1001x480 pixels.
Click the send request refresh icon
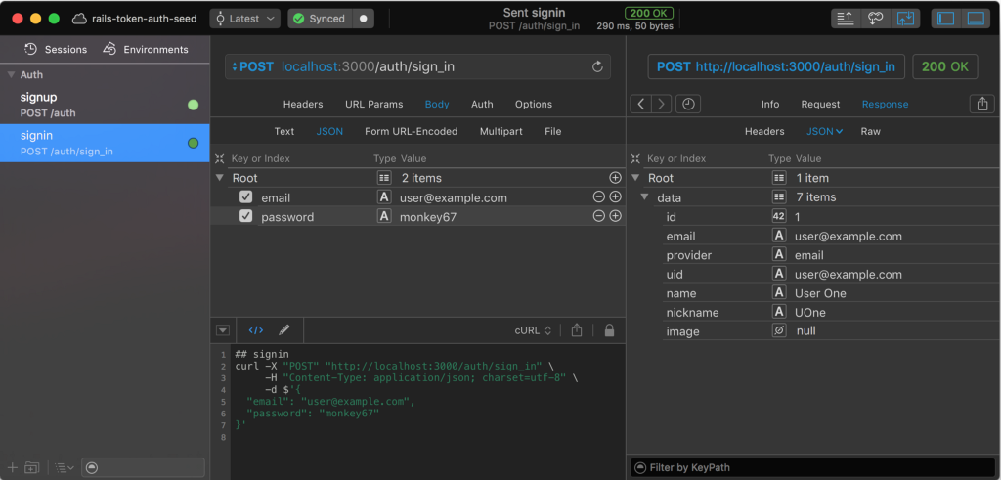click(x=597, y=66)
